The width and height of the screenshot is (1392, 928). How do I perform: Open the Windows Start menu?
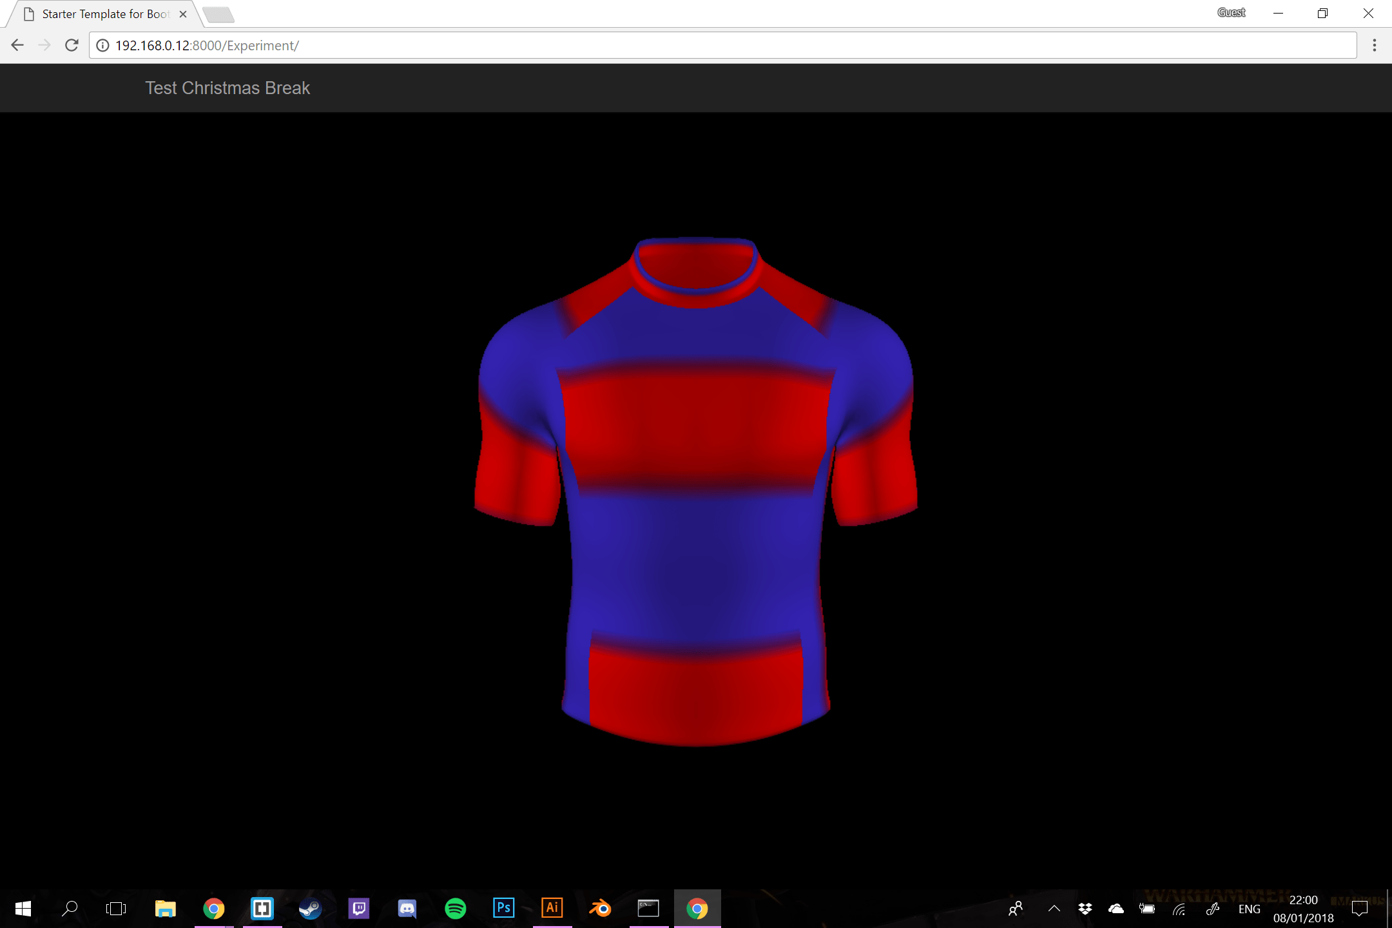(23, 909)
